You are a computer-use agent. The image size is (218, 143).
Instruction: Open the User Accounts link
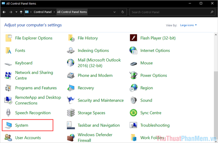tap(28, 138)
